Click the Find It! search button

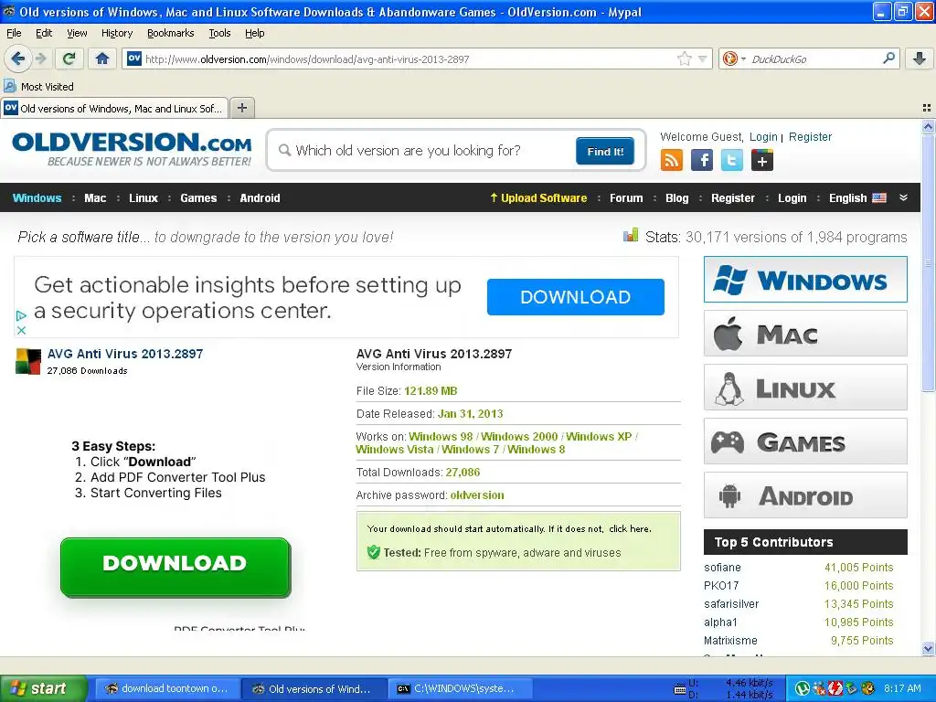coord(605,151)
